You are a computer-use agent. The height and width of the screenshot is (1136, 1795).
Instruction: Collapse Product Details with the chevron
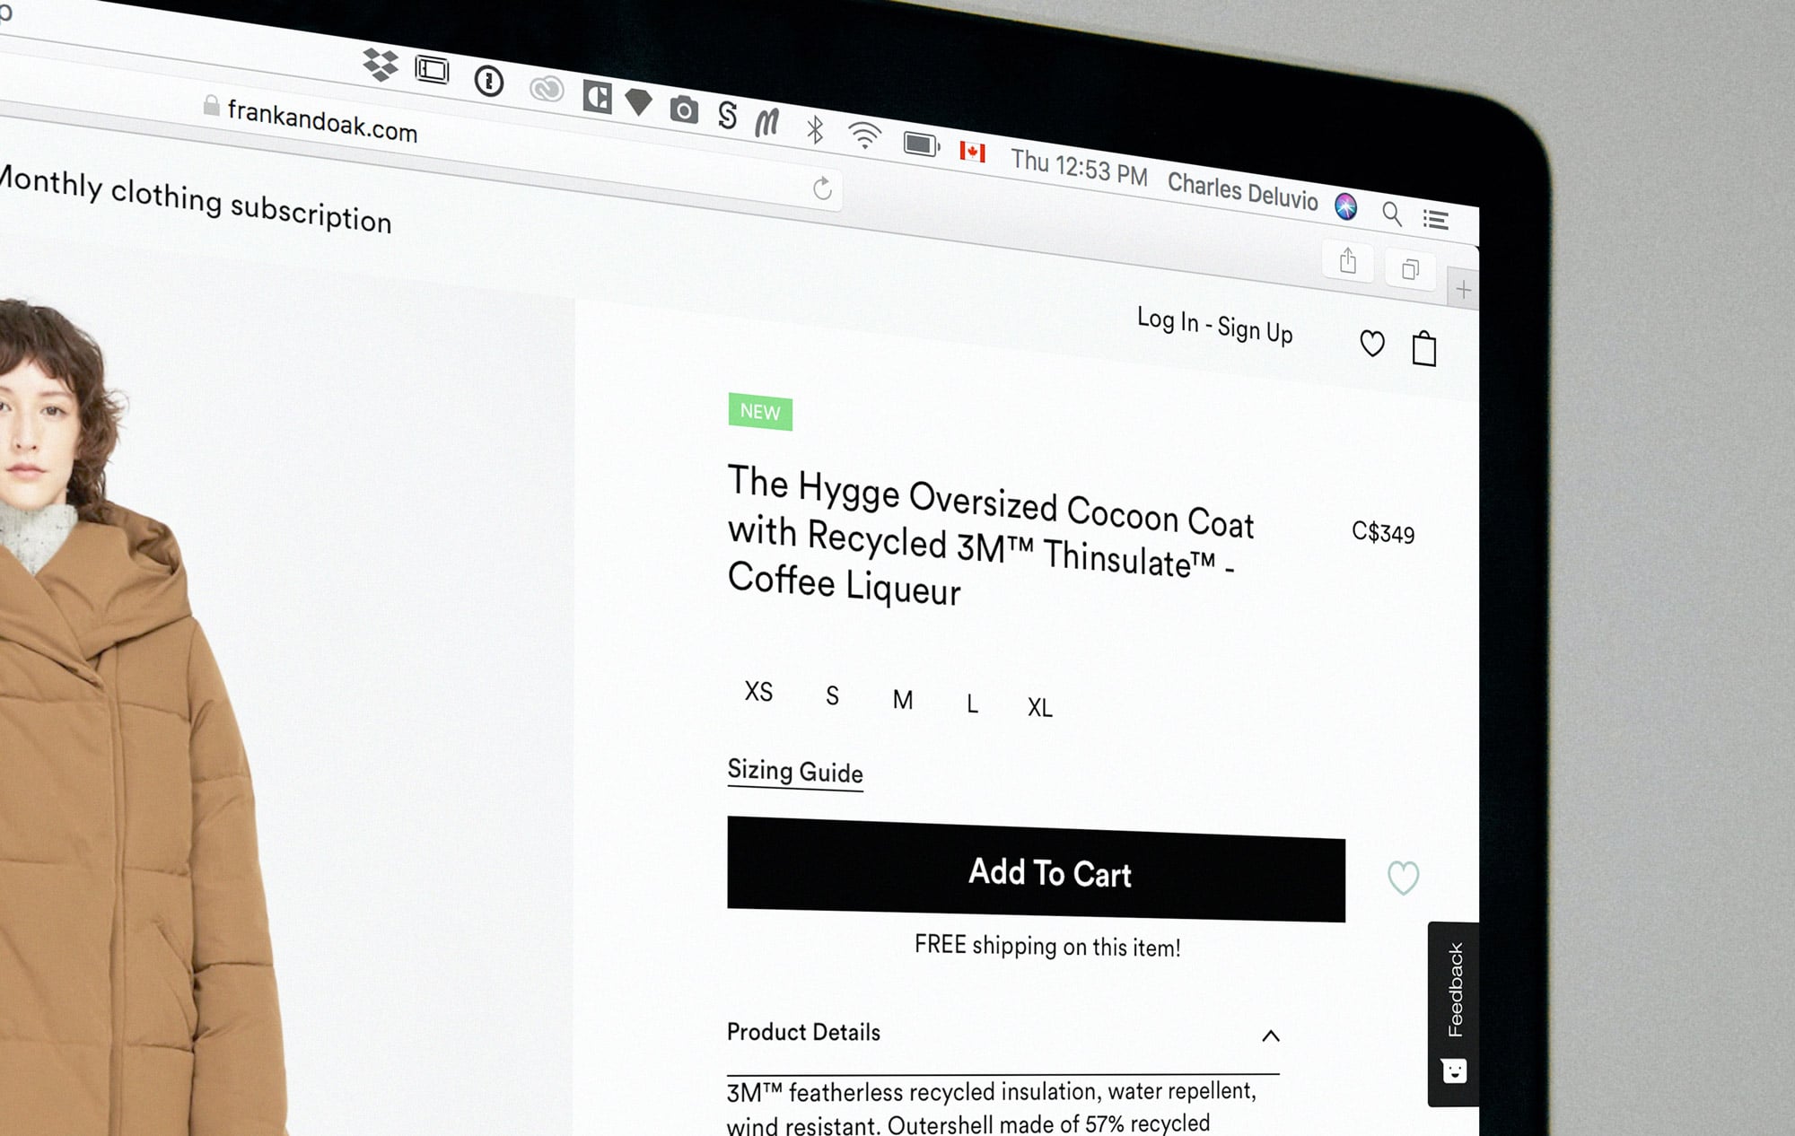1271,1036
